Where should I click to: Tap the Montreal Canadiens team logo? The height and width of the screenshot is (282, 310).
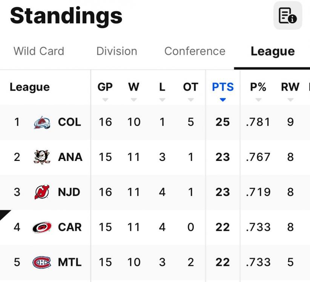point(42,262)
